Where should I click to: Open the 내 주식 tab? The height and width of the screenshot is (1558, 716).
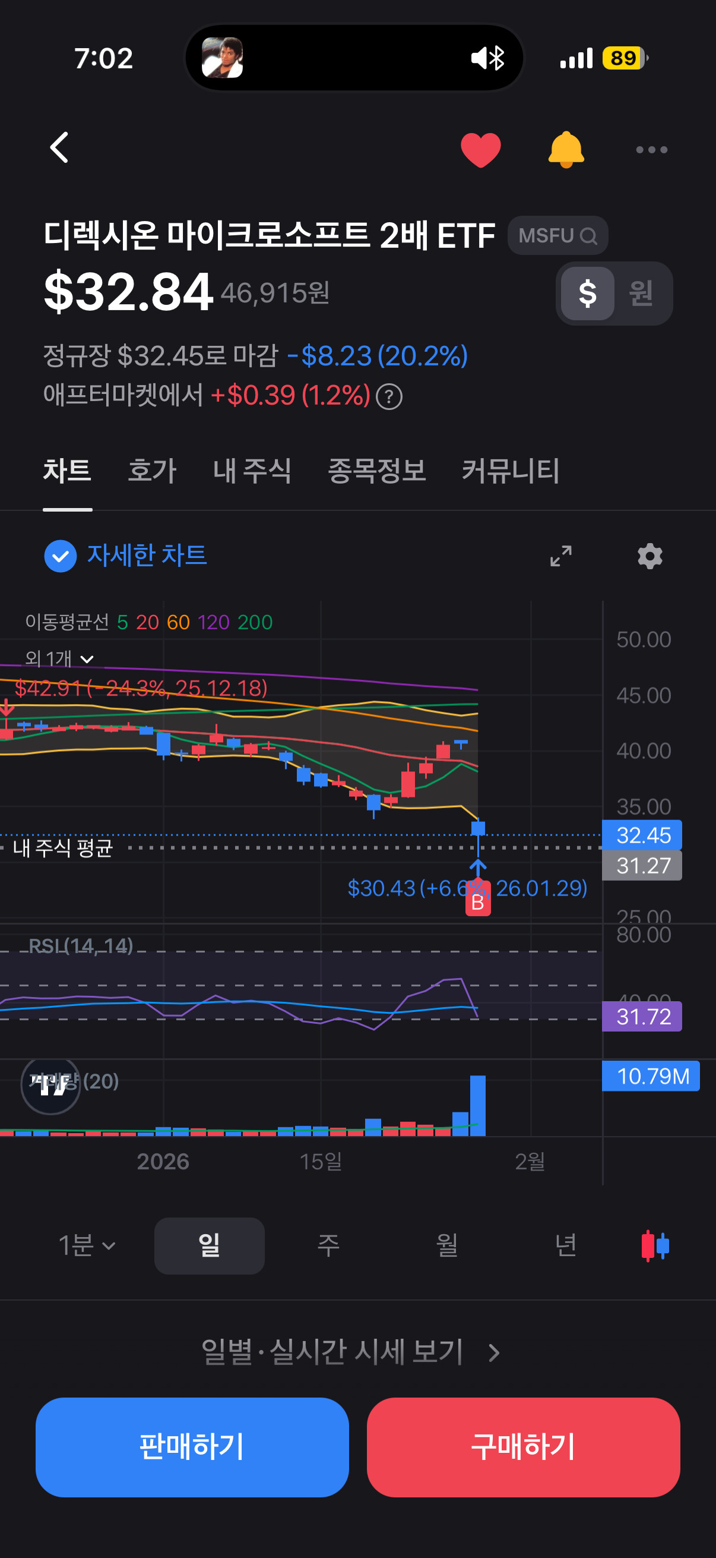252,471
